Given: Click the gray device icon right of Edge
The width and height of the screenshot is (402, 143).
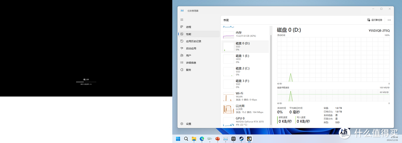Looking at the screenshot, I should (x=210, y=139).
